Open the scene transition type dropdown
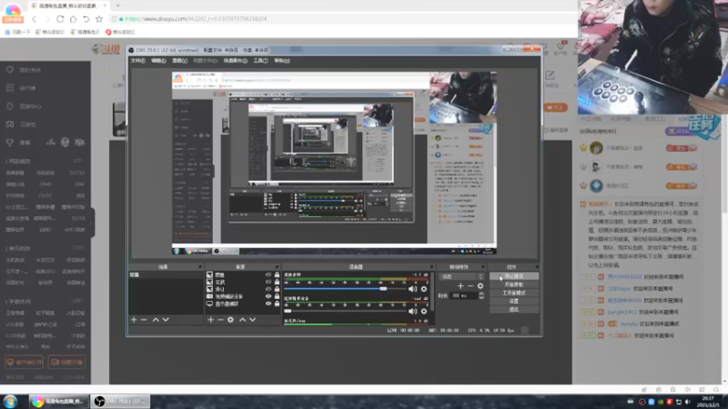This screenshot has height=409, width=728. coord(462,276)
